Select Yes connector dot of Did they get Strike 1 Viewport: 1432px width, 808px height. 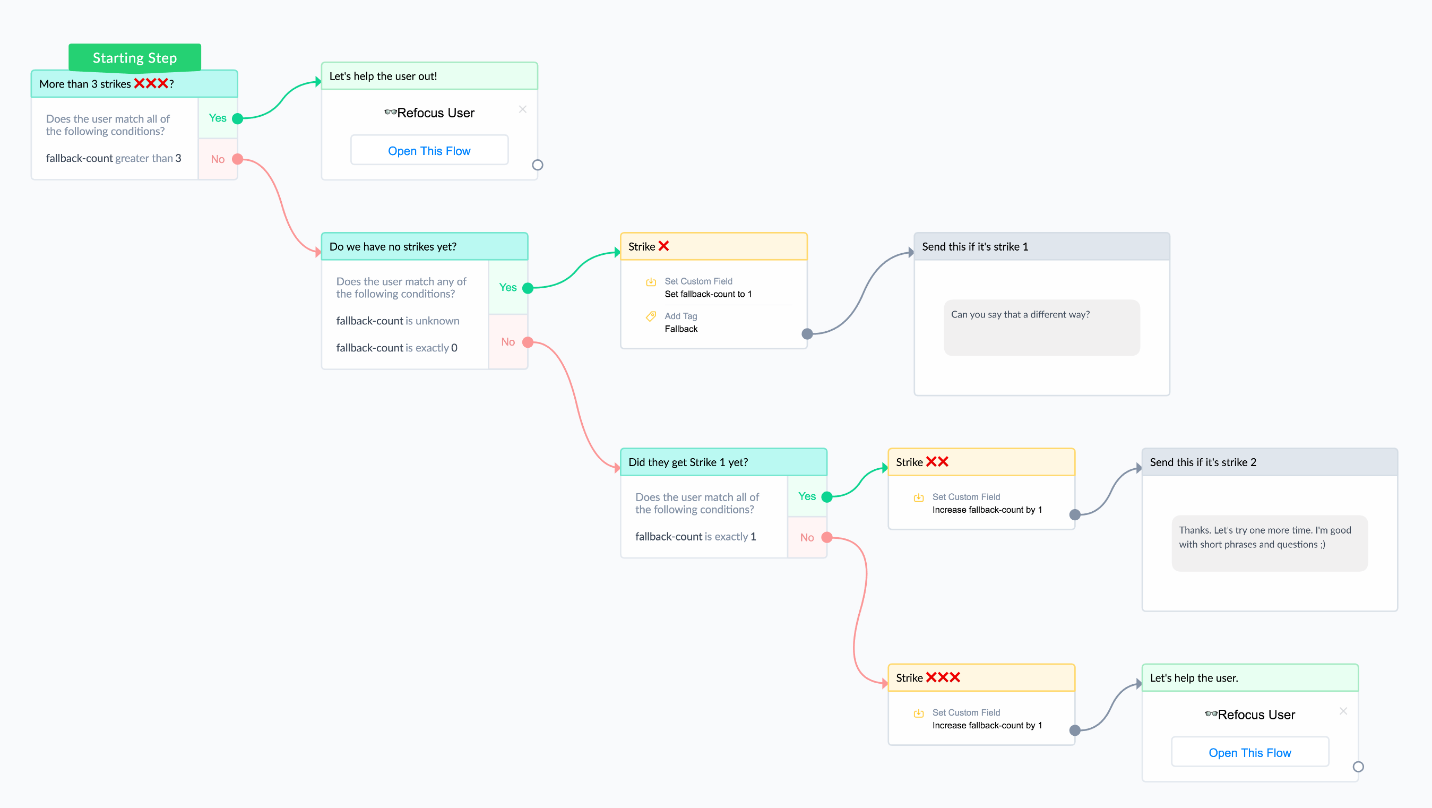click(826, 497)
